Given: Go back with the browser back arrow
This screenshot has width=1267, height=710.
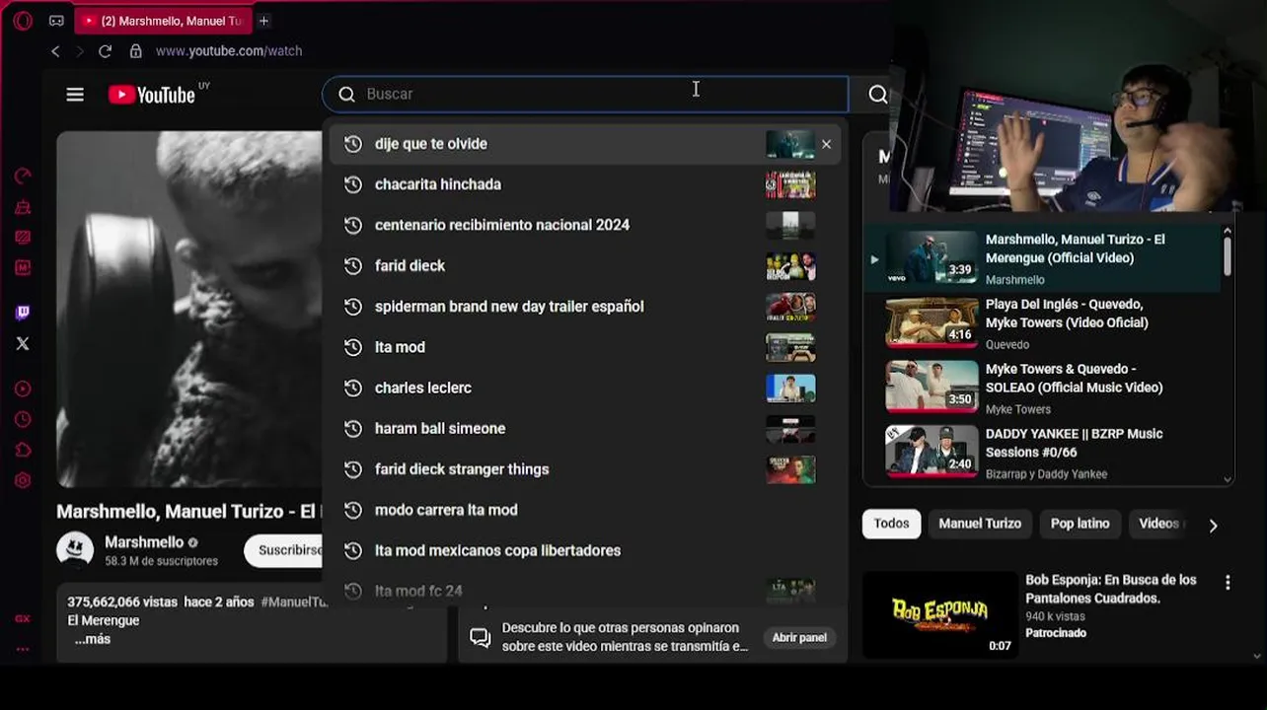Looking at the screenshot, I should (55, 51).
